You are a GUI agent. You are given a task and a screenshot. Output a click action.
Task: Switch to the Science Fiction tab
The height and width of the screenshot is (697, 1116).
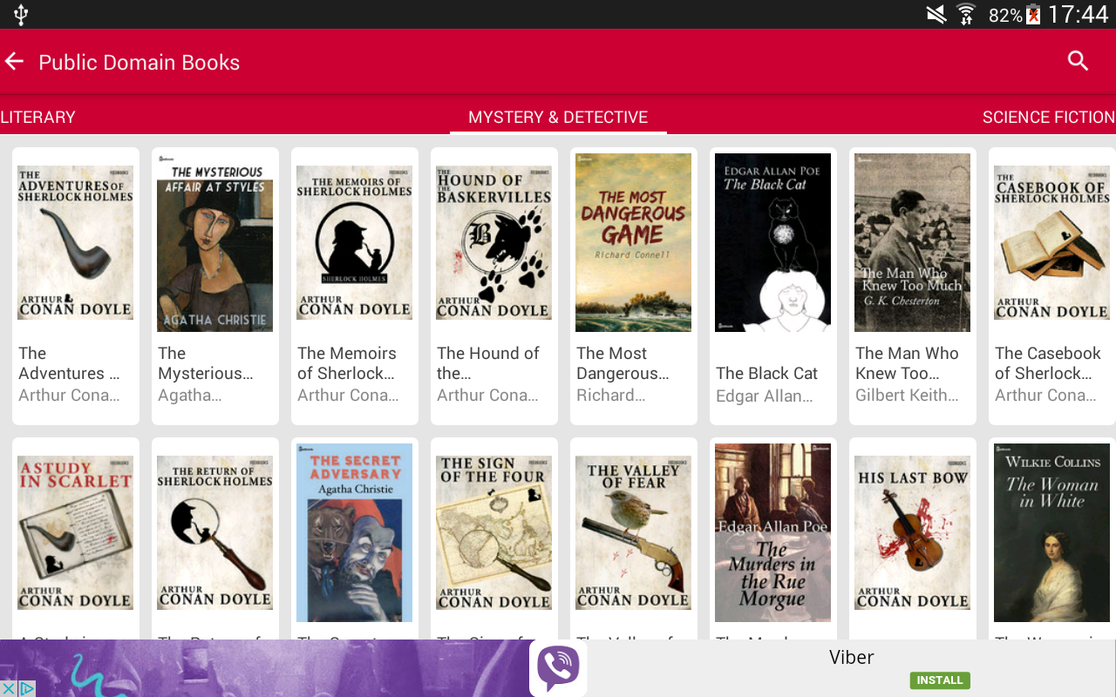[x=1049, y=118]
